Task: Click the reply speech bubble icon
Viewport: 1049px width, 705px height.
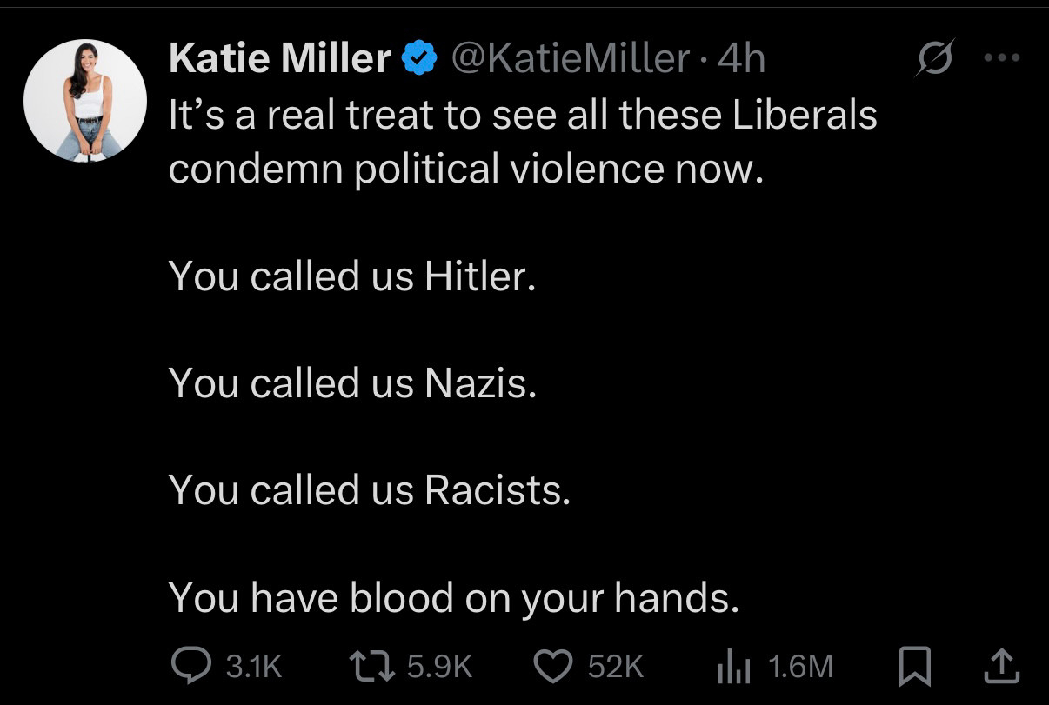Action: (190, 666)
